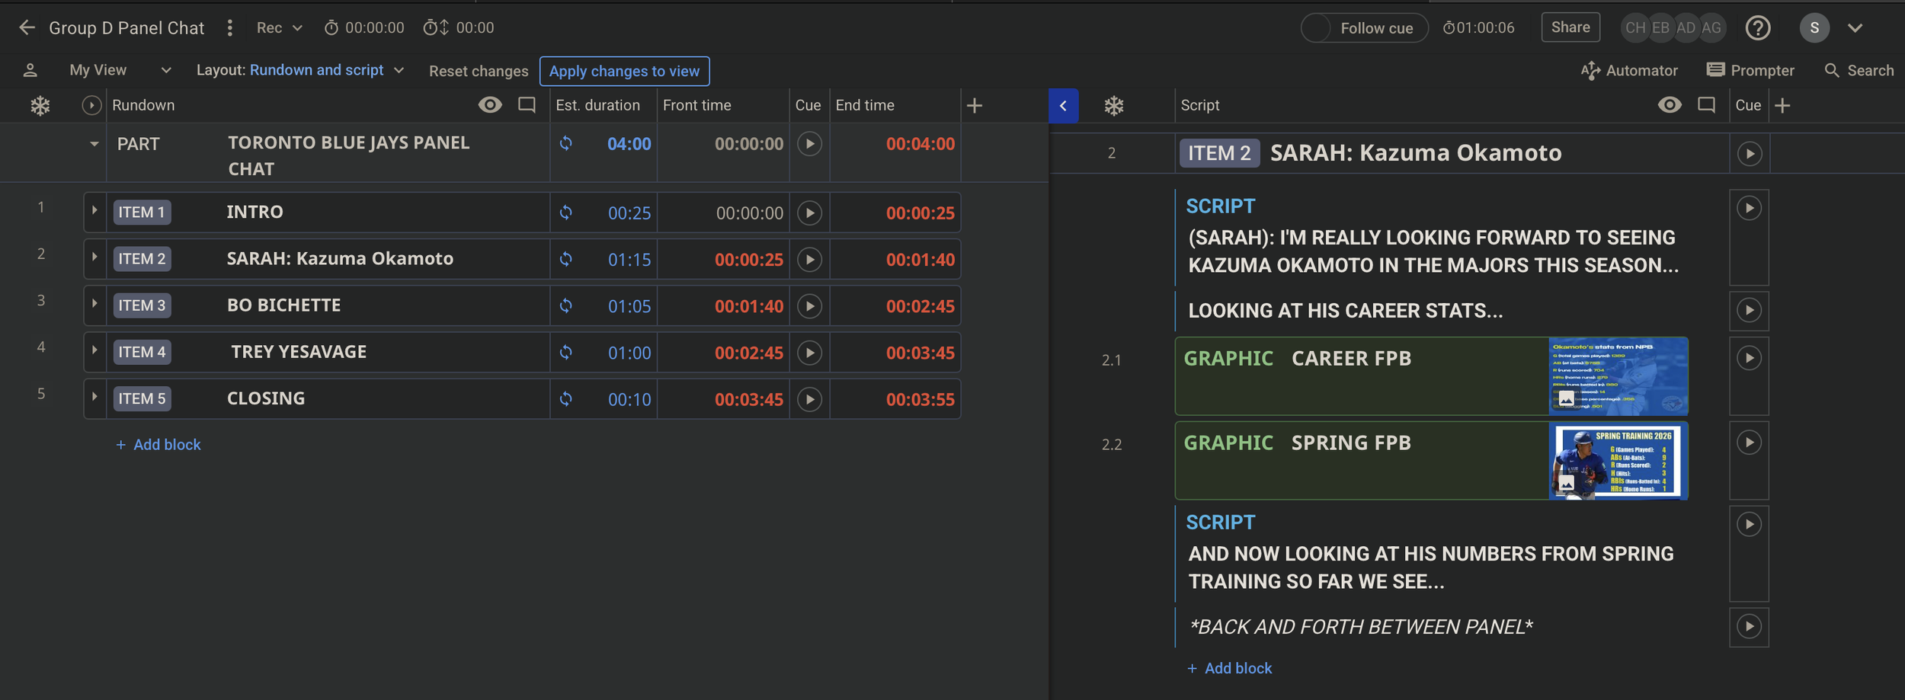Image resolution: width=1905 pixels, height=700 pixels.
Task: Cue the SPRING FPB graphic
Action: 1749,443
